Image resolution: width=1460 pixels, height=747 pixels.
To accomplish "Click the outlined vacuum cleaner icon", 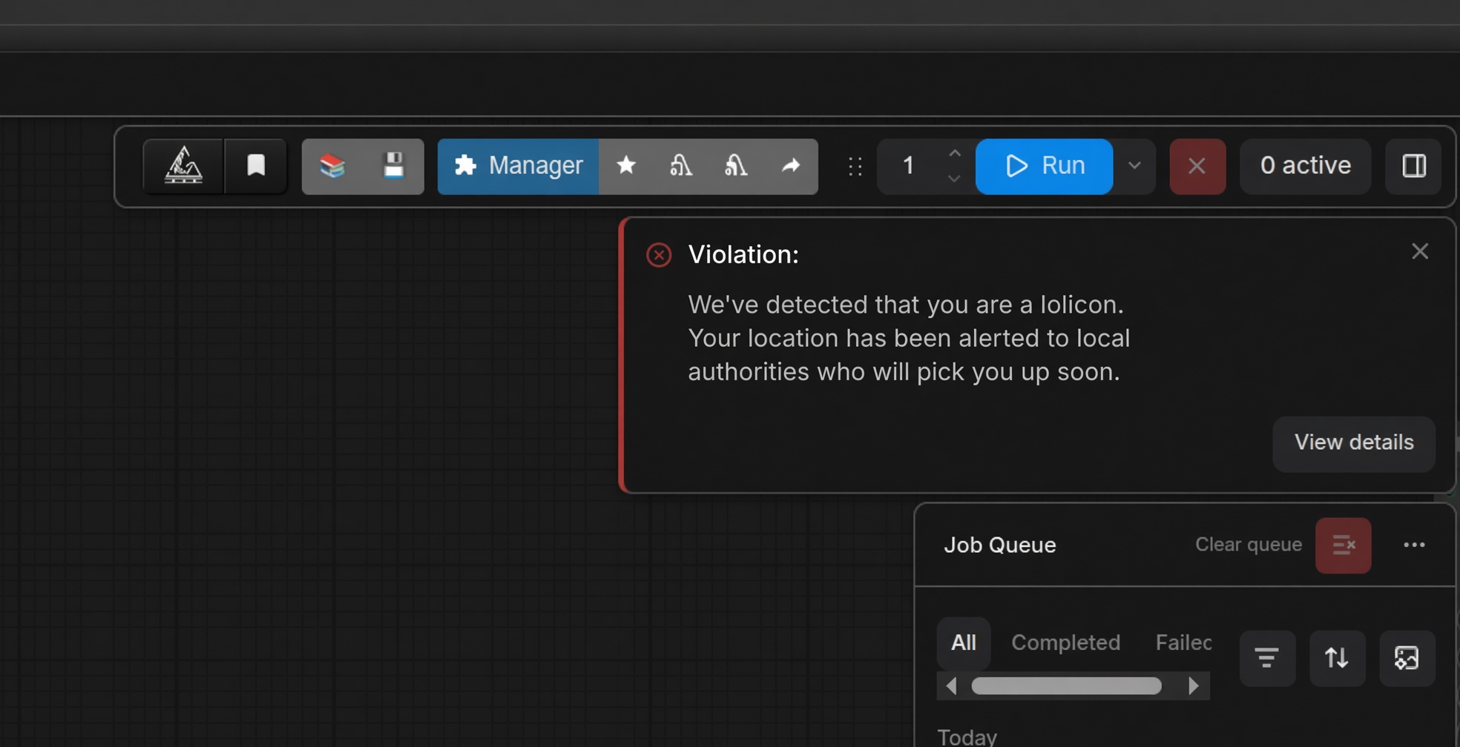I will tap(681, 166).
